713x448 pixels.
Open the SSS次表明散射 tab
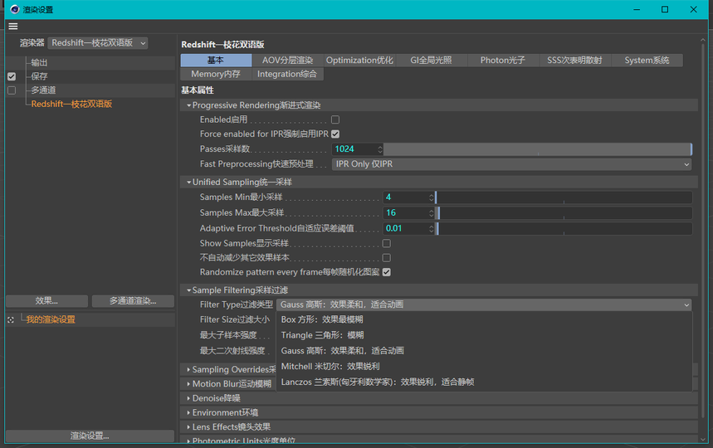574,60
